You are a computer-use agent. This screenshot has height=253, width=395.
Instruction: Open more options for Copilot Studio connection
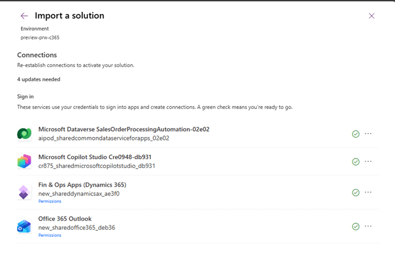[368, 161]
